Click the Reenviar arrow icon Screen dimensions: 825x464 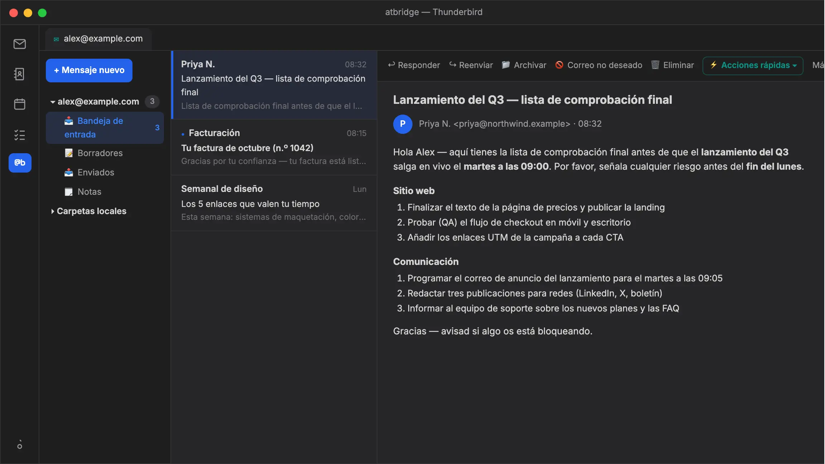[x=453, y=65]
